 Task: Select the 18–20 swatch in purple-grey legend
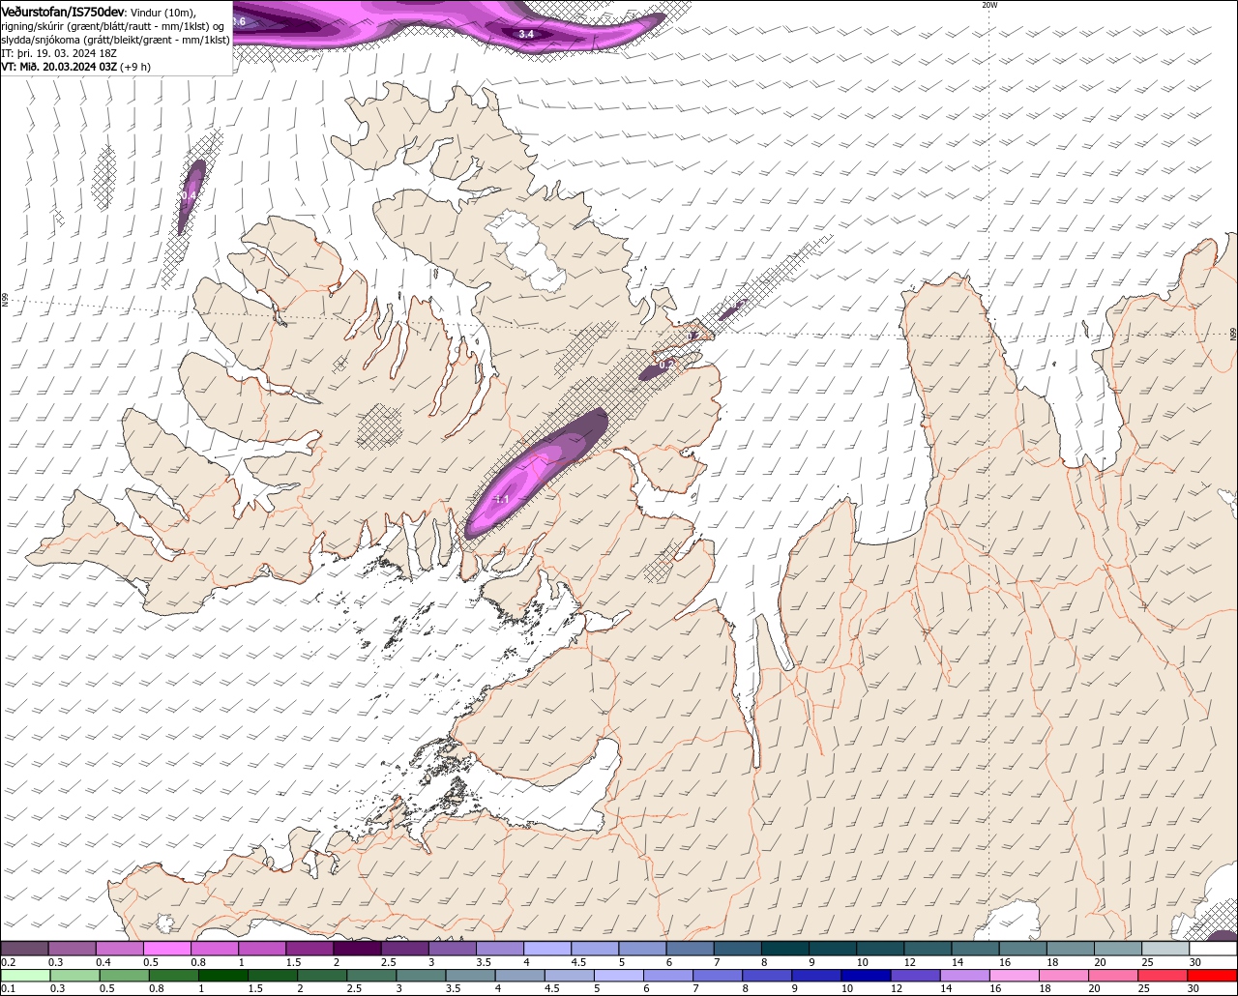pos(1070,949)
